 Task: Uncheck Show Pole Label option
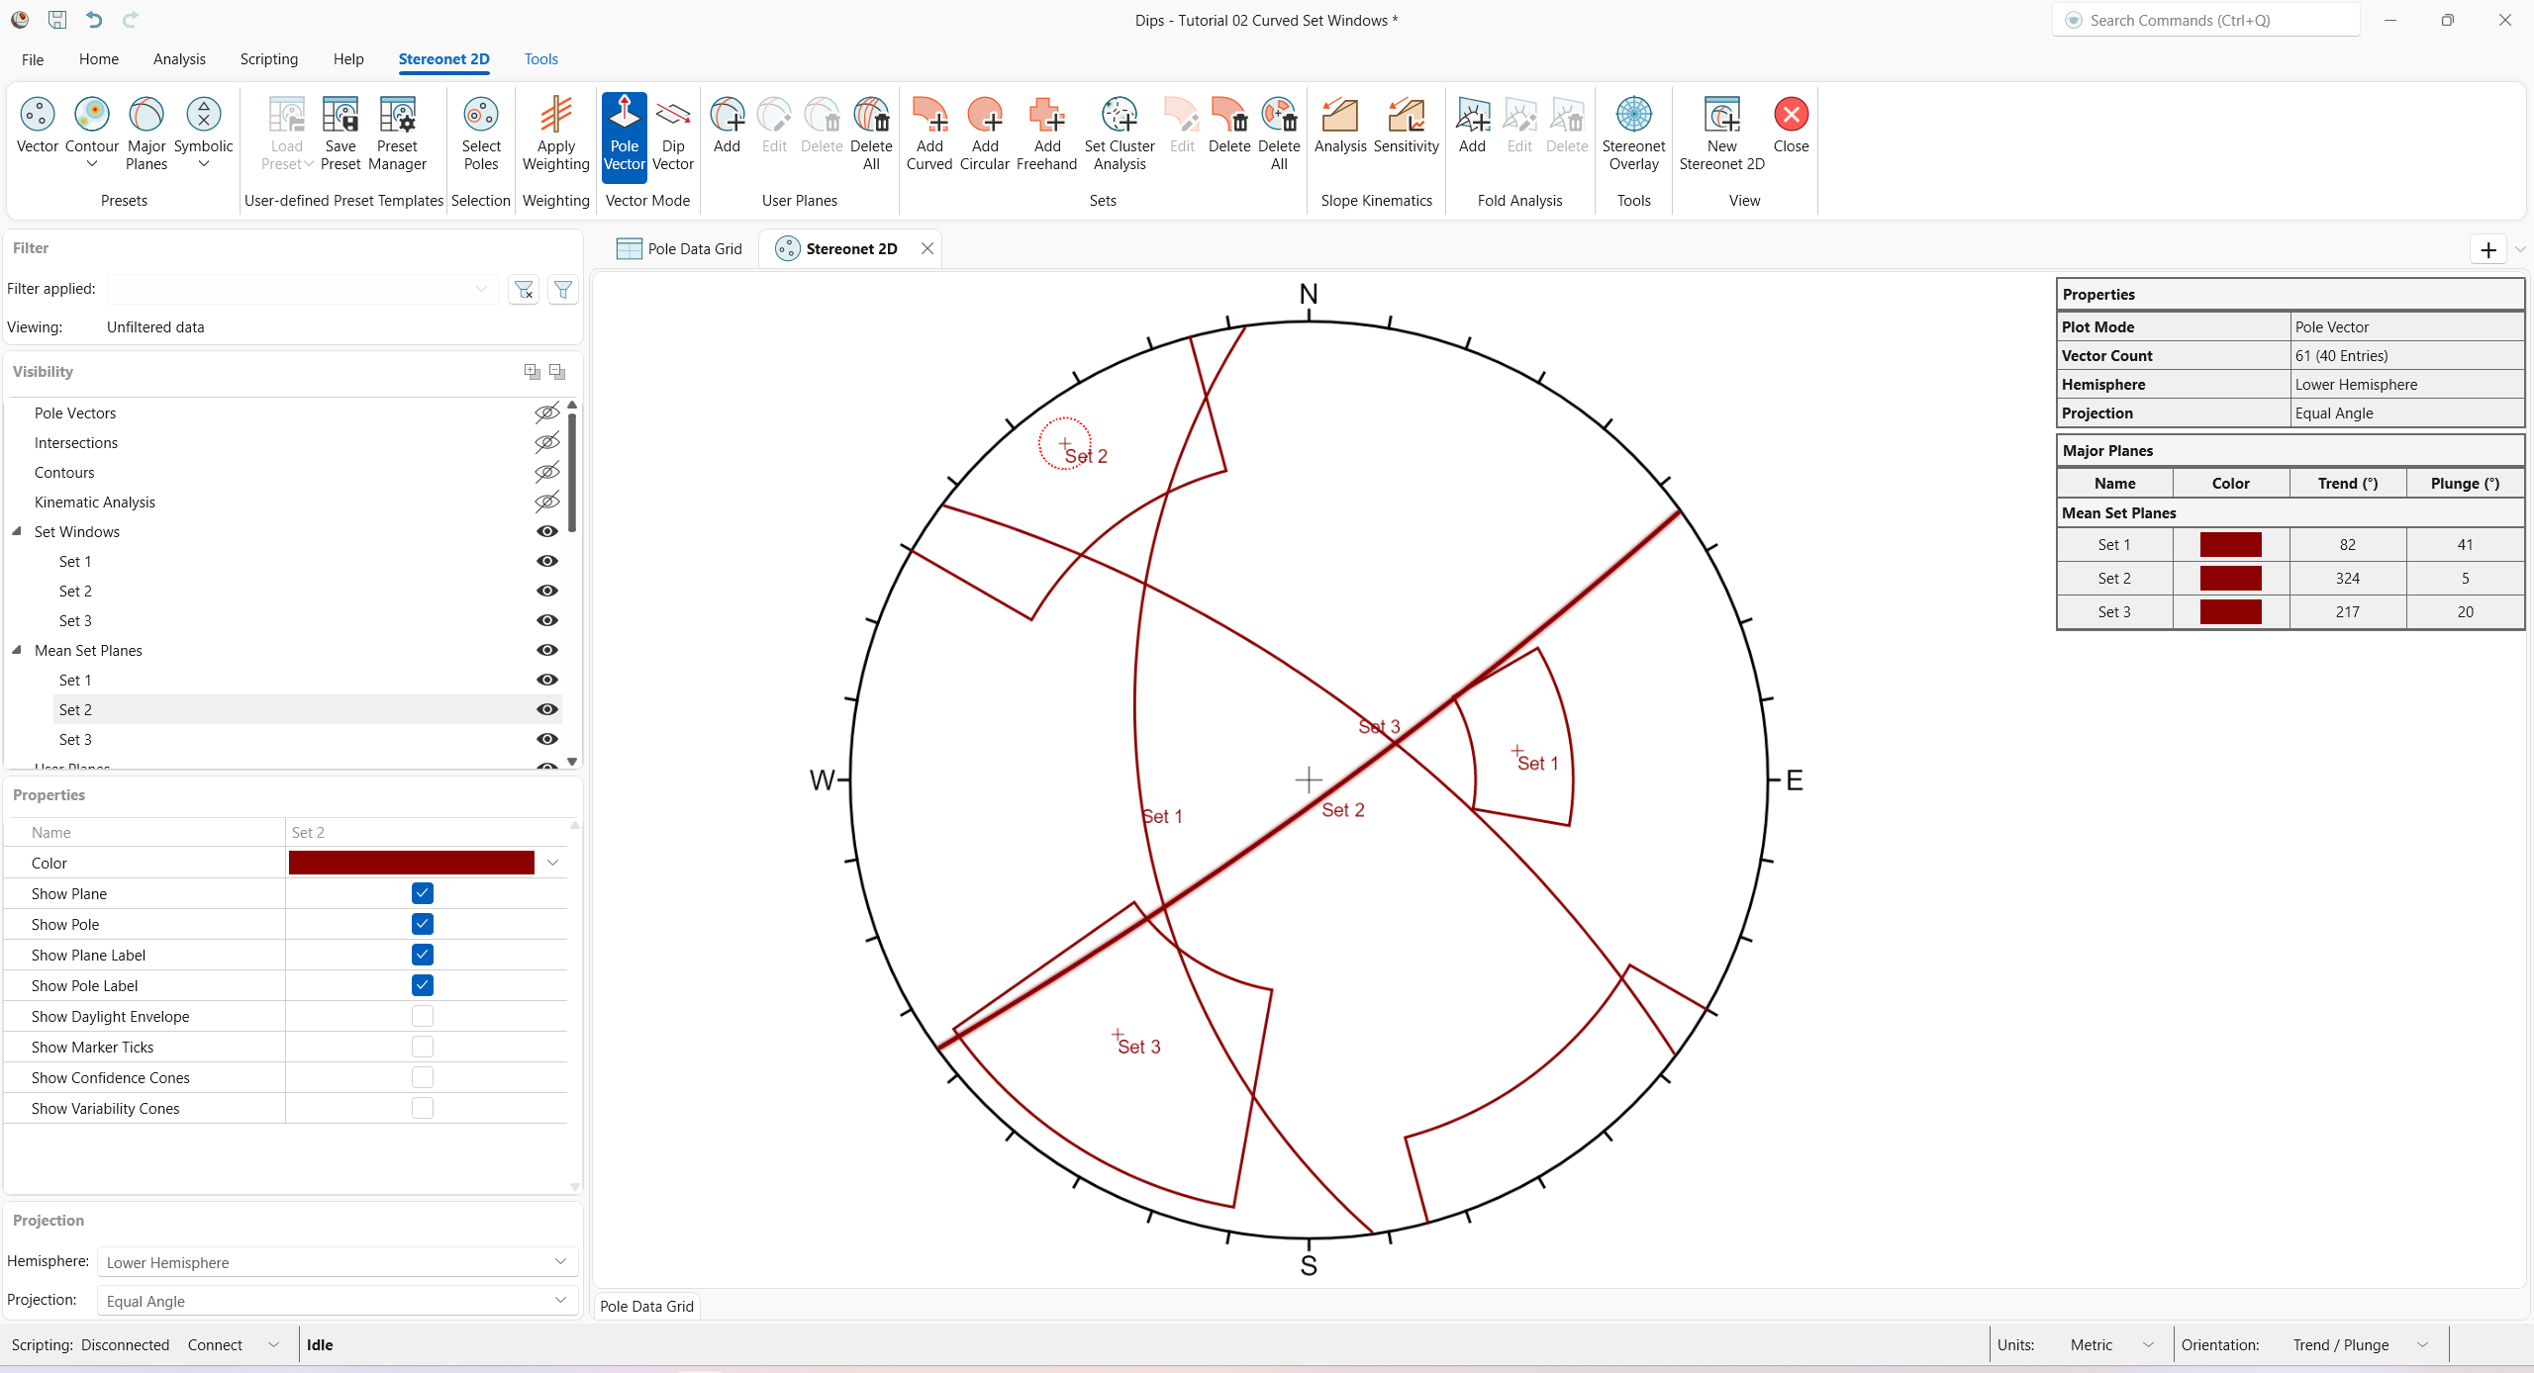(423, 985)
